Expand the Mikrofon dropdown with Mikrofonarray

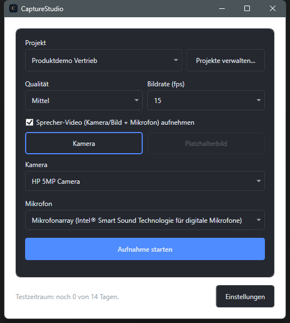tap(145, 220)
